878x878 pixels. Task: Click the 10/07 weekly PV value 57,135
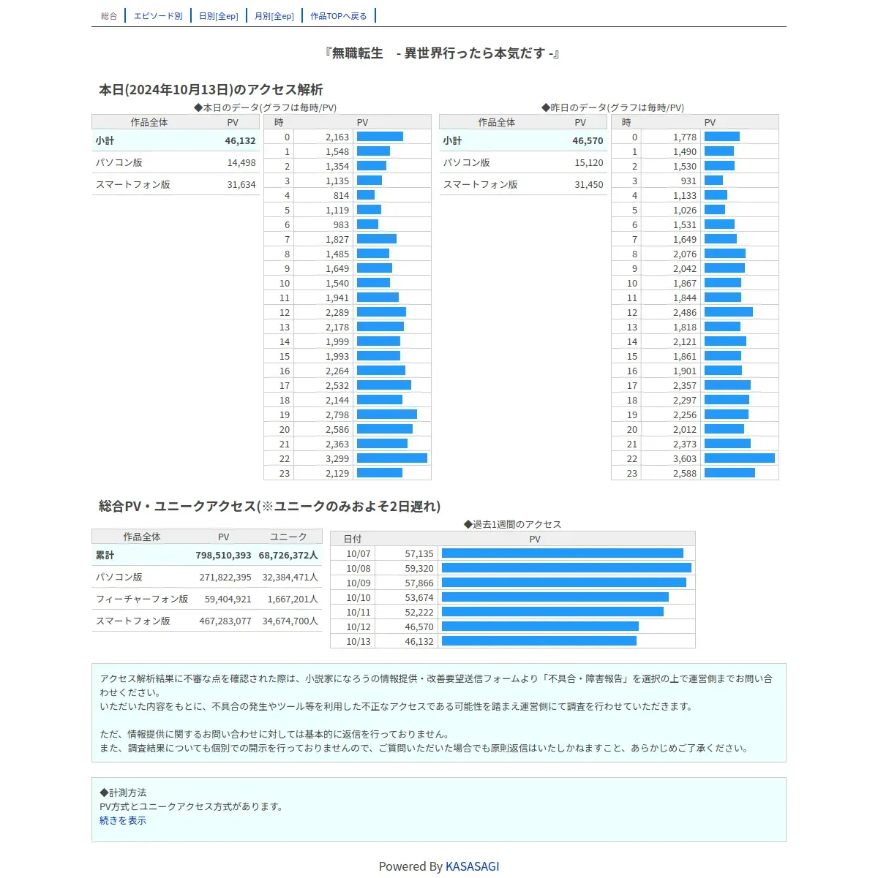pos(419,554)
